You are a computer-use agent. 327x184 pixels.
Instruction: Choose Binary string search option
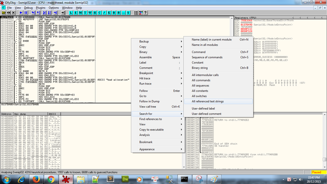click(x=218, y=68)
